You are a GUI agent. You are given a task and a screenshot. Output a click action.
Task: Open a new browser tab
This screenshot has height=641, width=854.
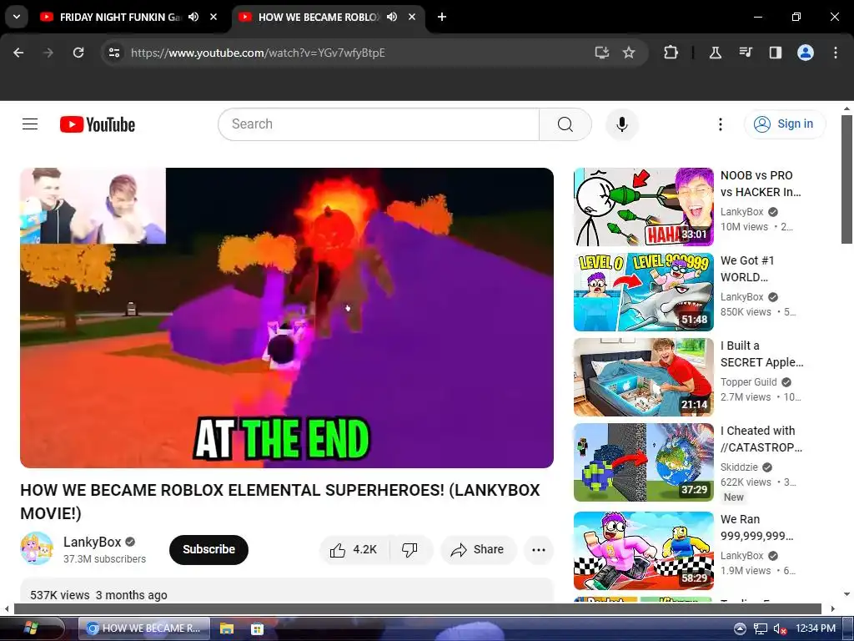[442, 17]
